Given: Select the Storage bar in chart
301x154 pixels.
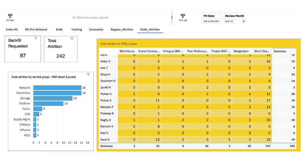Looking at the screenshot, I should 53,98.
